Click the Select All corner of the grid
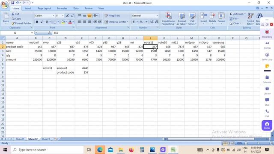Image resolution: width=274 pixels, height=154 pixels. 3,38
